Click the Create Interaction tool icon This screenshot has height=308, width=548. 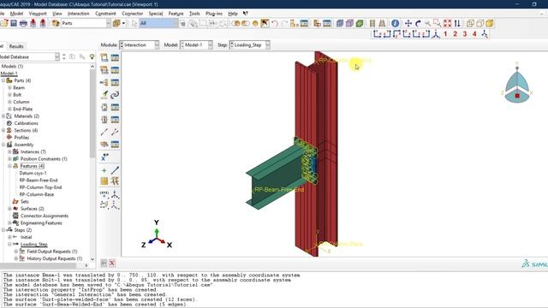104,57
